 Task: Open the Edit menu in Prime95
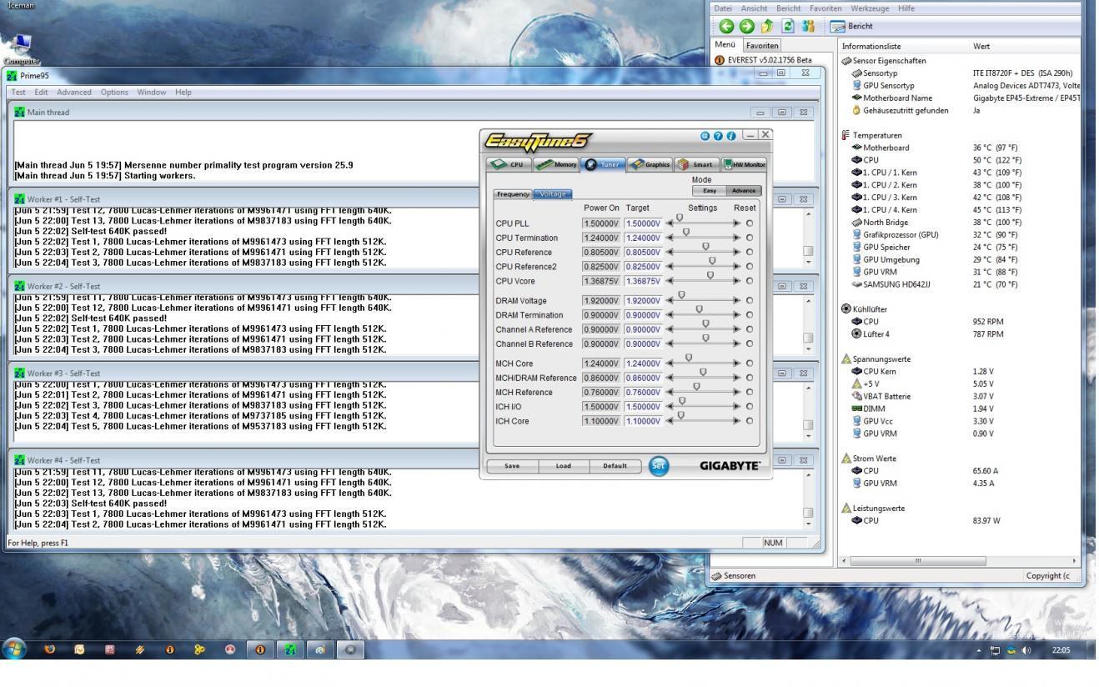tap(41, 92)
